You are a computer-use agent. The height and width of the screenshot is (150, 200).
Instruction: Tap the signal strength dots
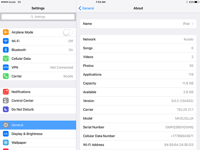(x=5, y=2)
